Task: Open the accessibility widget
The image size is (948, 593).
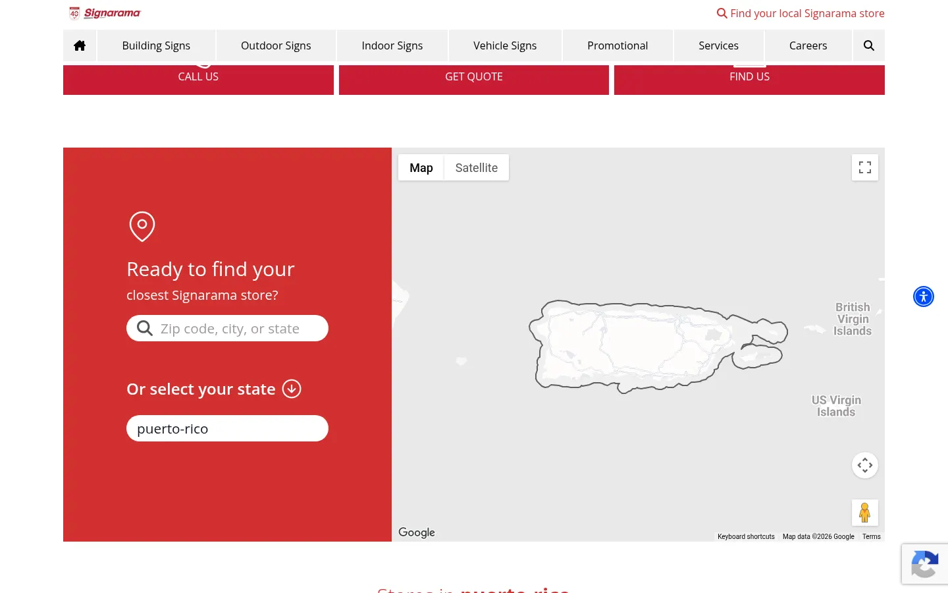Action: [924, 296]
